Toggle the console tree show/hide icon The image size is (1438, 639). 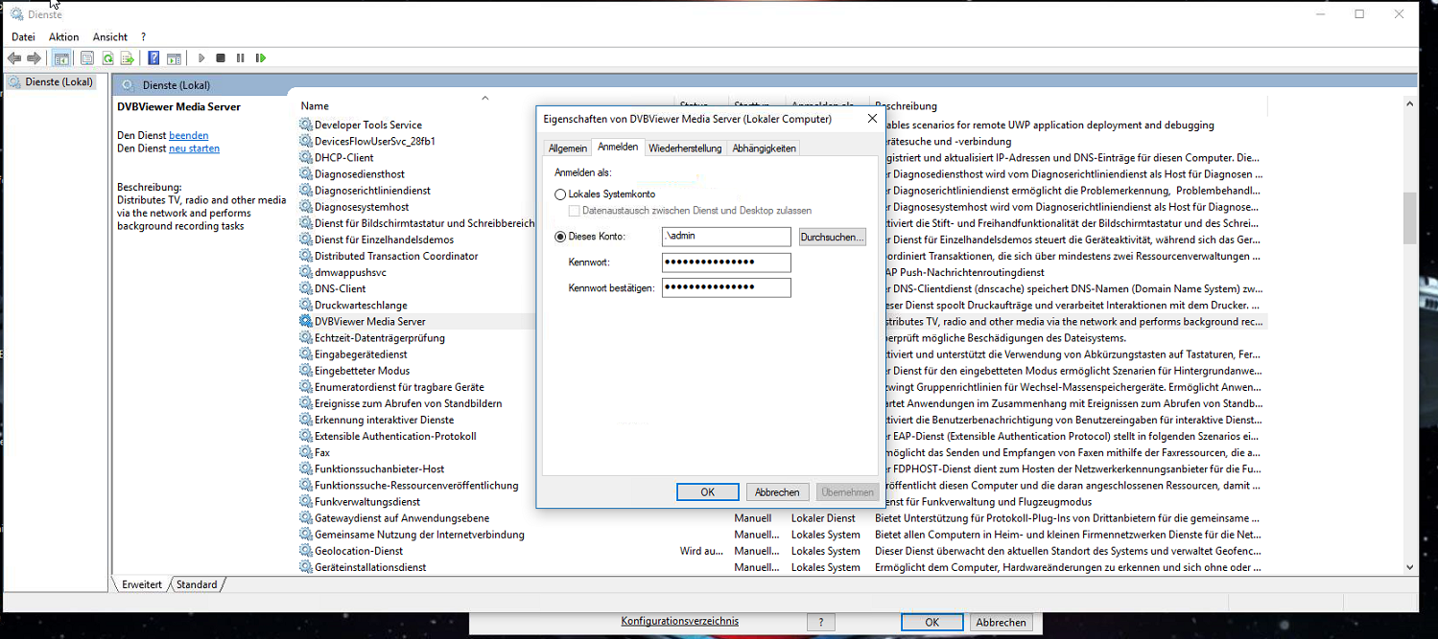(61, 58)
